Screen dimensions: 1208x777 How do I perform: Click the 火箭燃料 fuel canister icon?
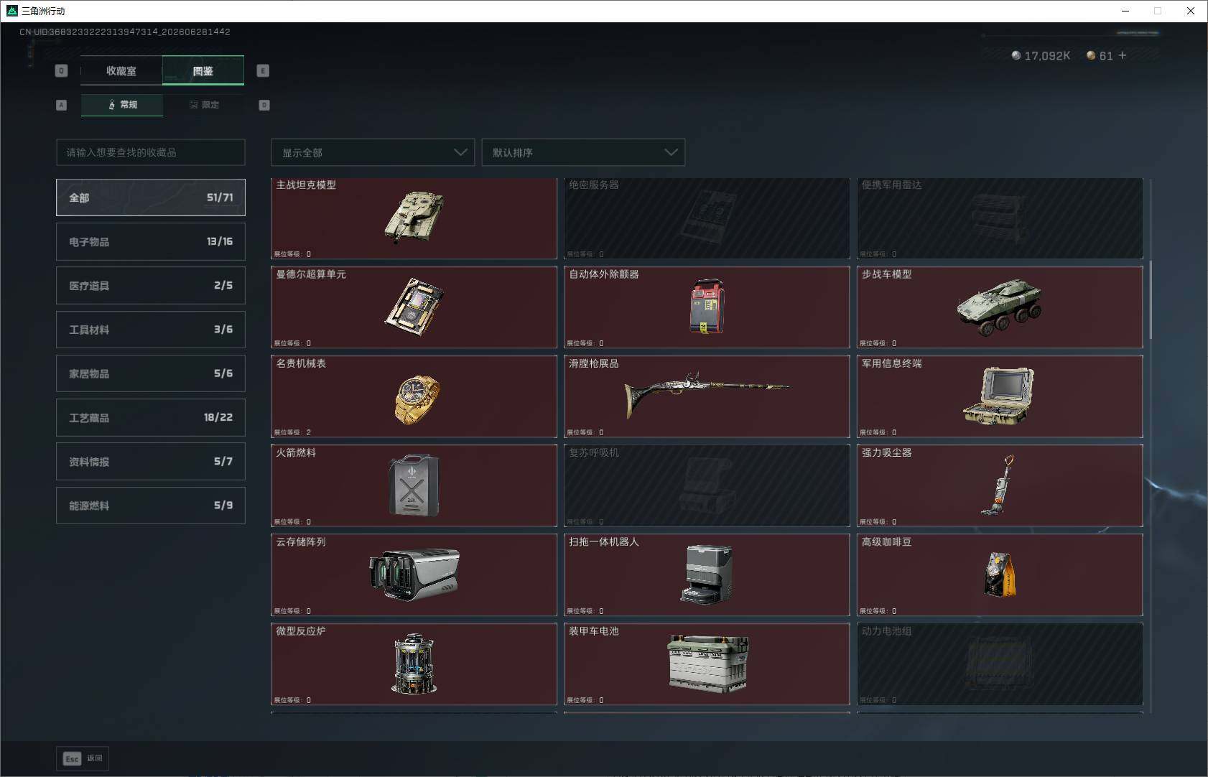[x=414, y=485]
